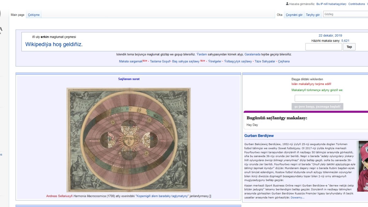The image size is (368, 207).
Task: Switch to the 'Çekişme' discussion tab
Action: point(34,15)
